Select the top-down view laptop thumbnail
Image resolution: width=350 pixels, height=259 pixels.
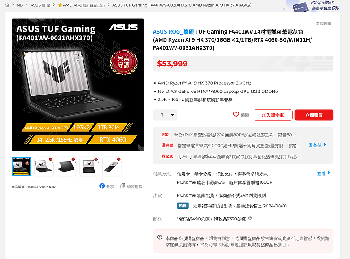click(89, 167)
